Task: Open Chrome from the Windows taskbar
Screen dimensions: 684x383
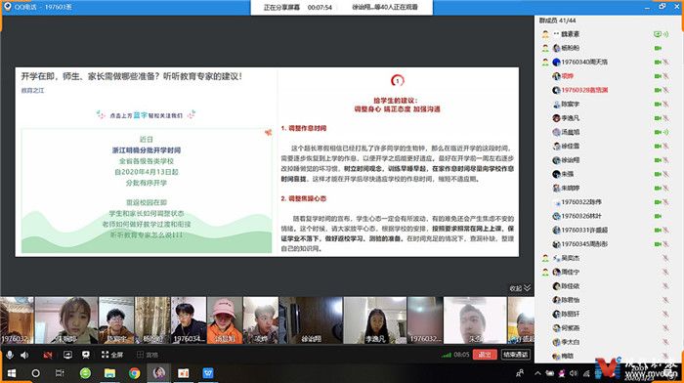Action: click(x=135, y=373)
